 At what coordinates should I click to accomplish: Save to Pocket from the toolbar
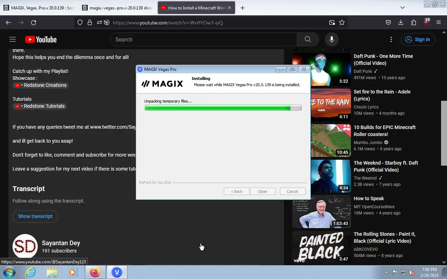point(388,22)
